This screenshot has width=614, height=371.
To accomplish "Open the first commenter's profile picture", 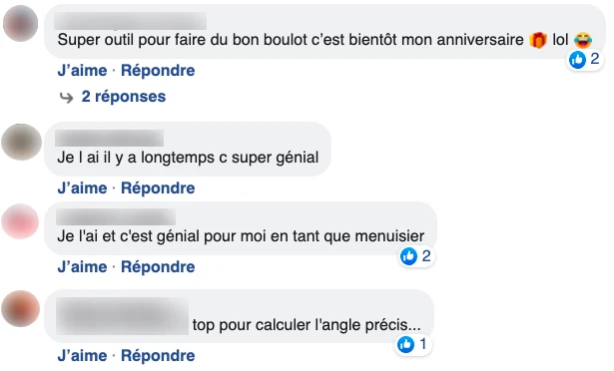I will pos(20,24).
